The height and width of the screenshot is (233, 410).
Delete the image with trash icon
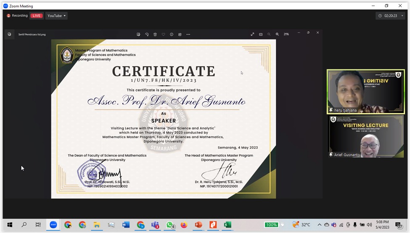pos(155,34)
